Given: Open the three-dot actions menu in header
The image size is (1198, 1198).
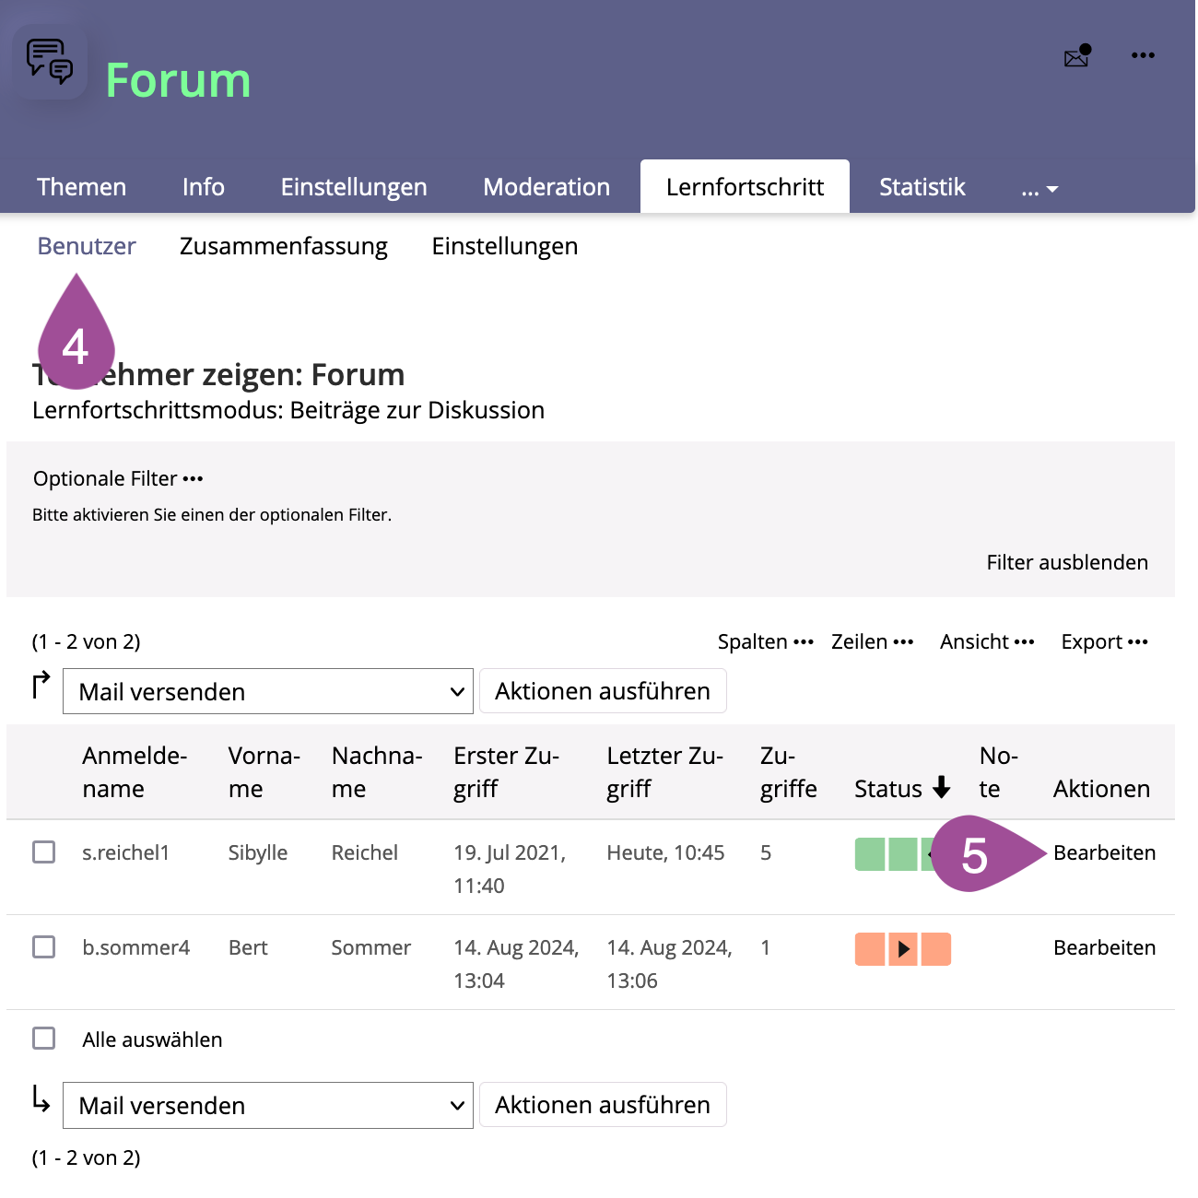Looking at the screenshot, I should [1143, 56].
